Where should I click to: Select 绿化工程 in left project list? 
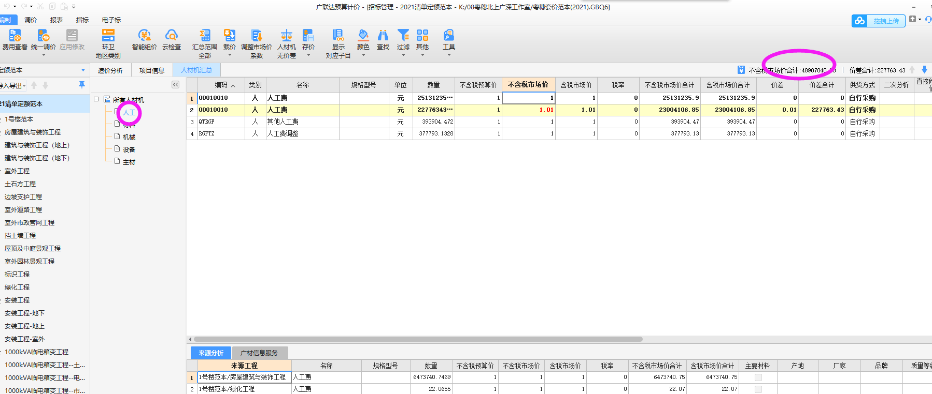(17, 287)
